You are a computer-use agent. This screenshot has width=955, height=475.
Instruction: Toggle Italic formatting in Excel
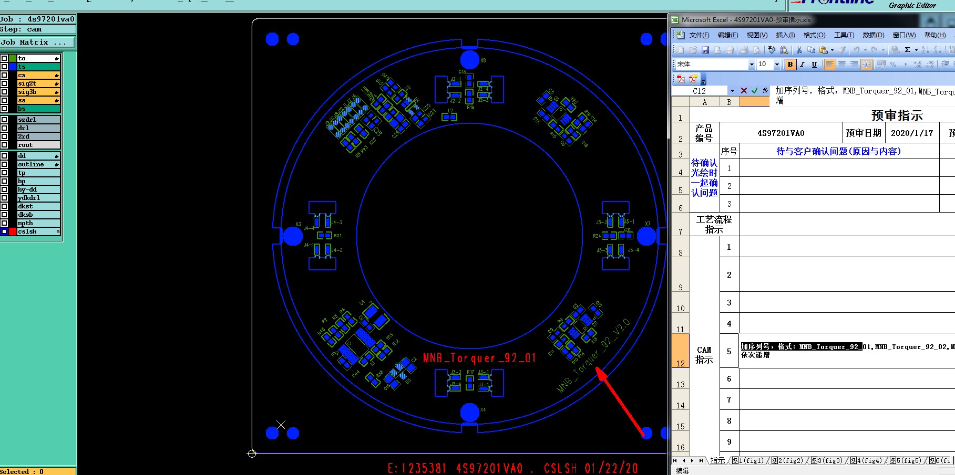tap(802, 65)
